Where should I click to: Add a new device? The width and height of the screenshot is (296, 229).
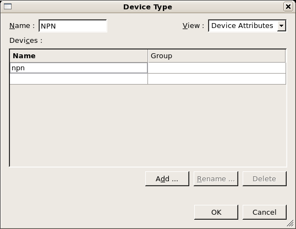pyautogui.click(x=167, y=178)
